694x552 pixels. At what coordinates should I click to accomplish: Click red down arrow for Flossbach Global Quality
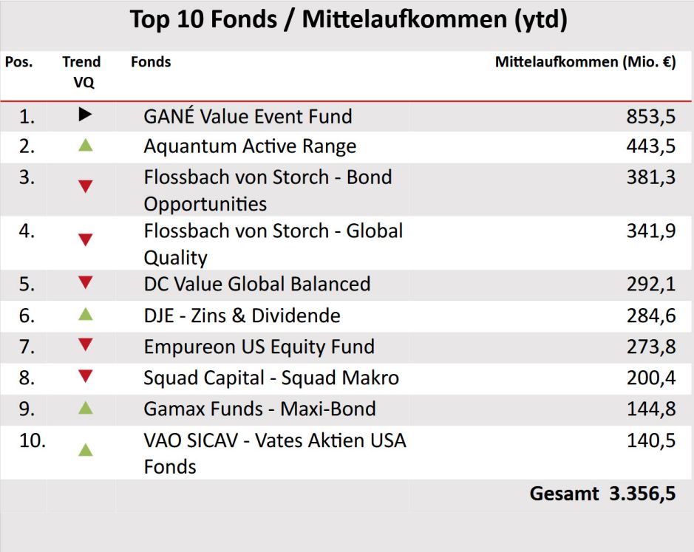coord(86,239)
